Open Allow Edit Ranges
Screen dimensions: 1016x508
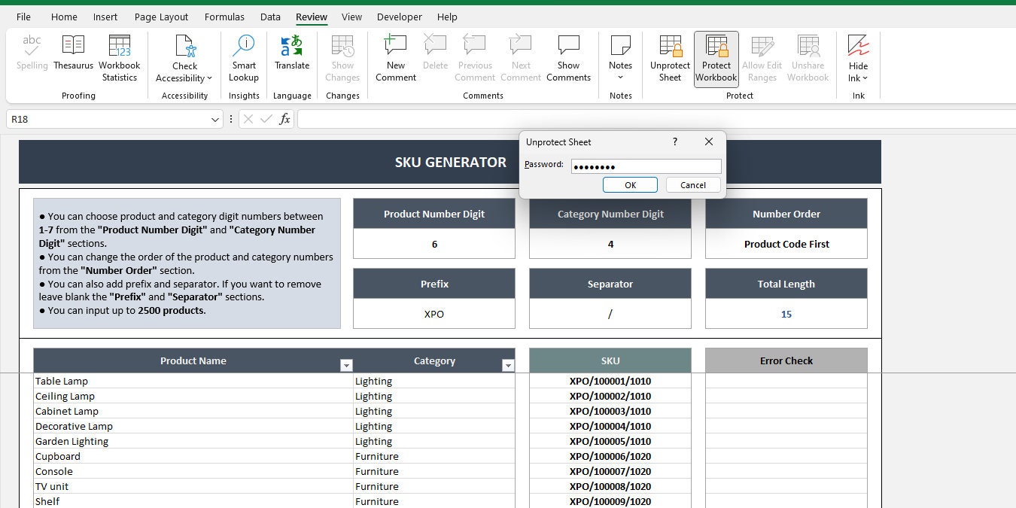coord(762,56)
